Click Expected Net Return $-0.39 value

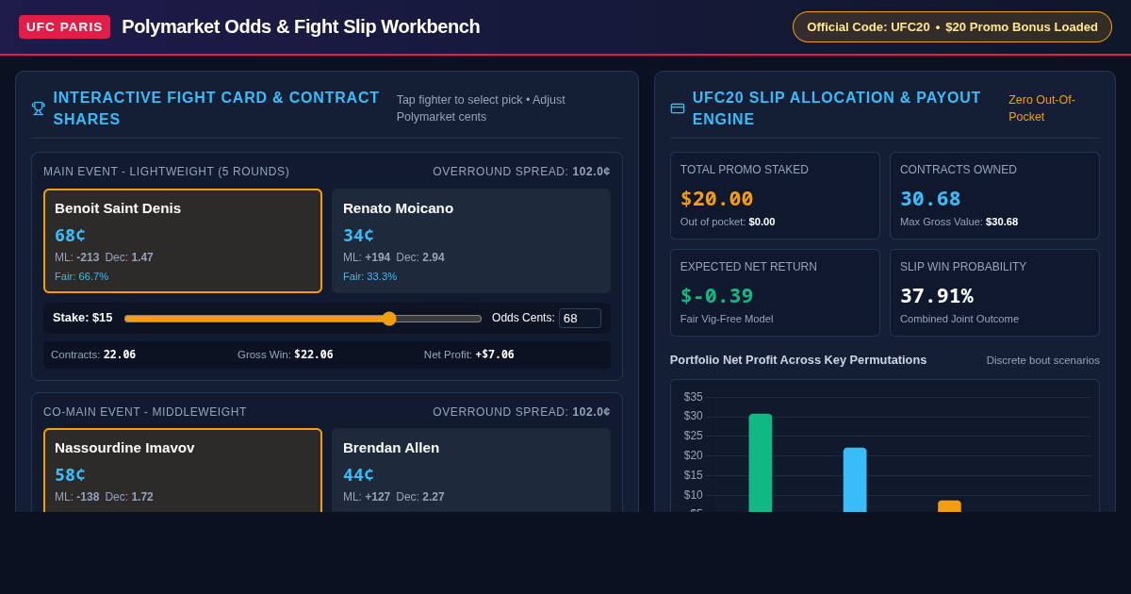click(x=717, y=296)
